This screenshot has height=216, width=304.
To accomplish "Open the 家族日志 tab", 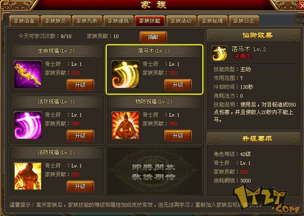I will 244,21.
